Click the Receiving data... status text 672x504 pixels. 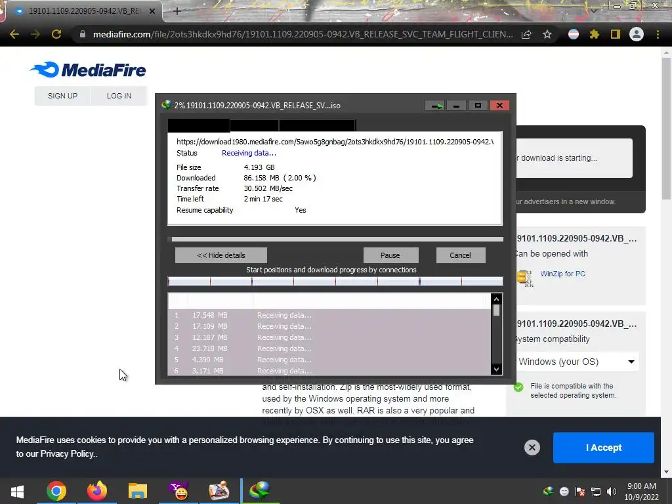[249, 153]
